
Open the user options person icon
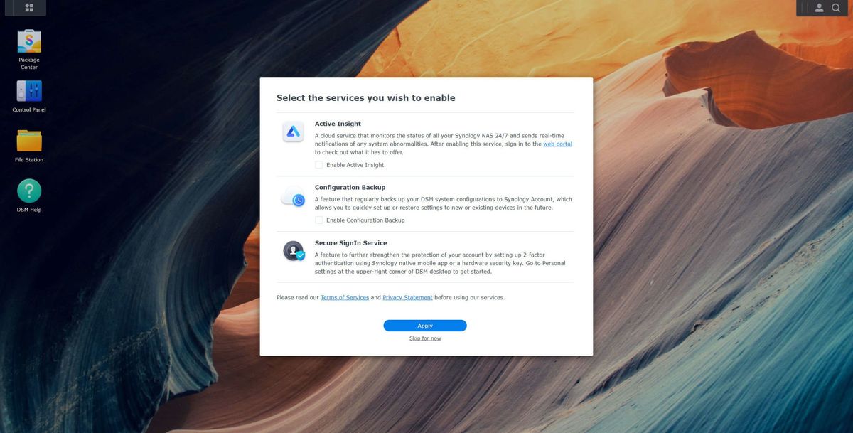click(820, 8)
